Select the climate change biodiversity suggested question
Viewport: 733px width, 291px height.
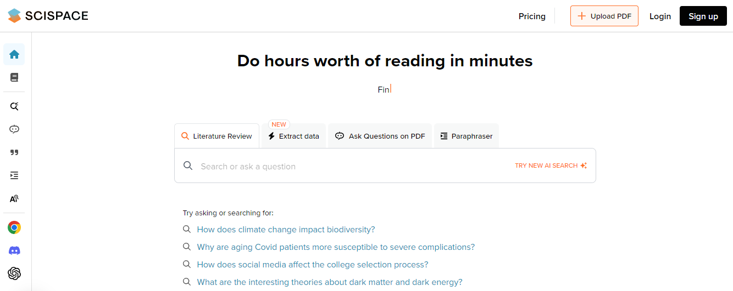click(286, 230)
